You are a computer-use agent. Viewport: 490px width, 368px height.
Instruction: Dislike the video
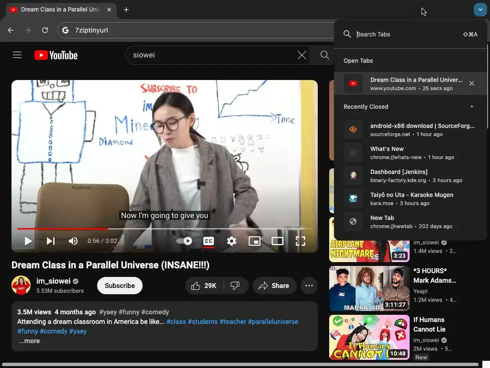point(235,286)
